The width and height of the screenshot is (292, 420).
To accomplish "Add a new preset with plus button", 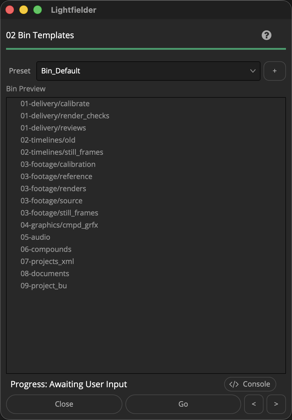I will coord(275,71).
